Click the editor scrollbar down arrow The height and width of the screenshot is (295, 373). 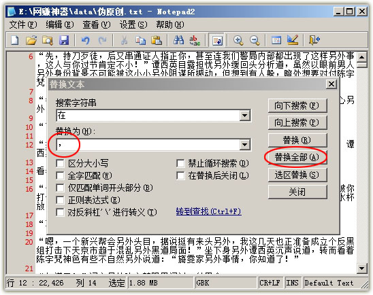[x=362, y=268]
